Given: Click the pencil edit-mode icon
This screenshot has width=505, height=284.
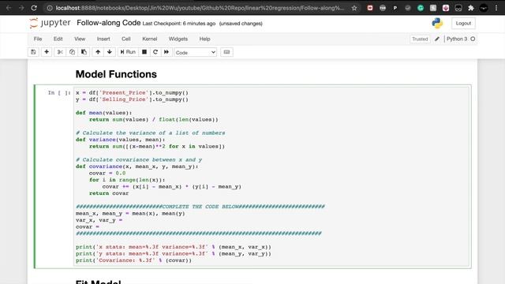Looking at the screenshot, I should coord(437,39).
